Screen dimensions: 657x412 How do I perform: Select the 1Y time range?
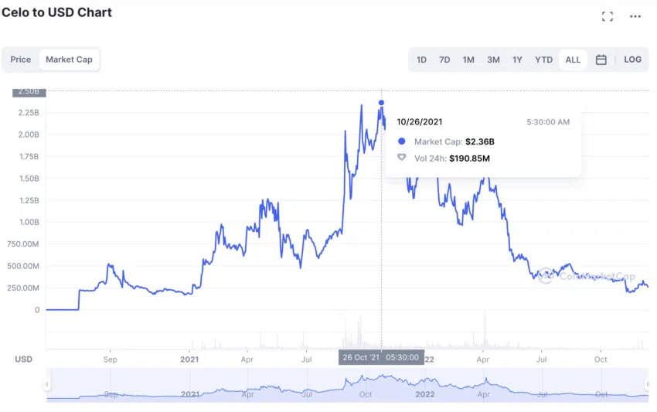click(x=517, y=60)
